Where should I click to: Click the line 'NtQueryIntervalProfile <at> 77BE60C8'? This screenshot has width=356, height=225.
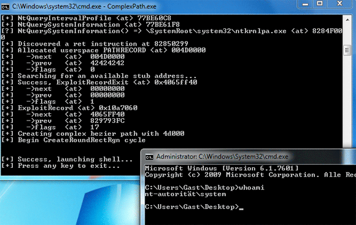tap(87, 18)
